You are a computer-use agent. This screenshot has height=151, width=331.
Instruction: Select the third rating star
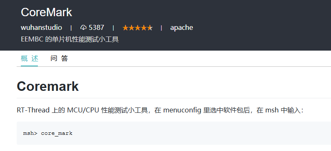click(x=137, y=27)
